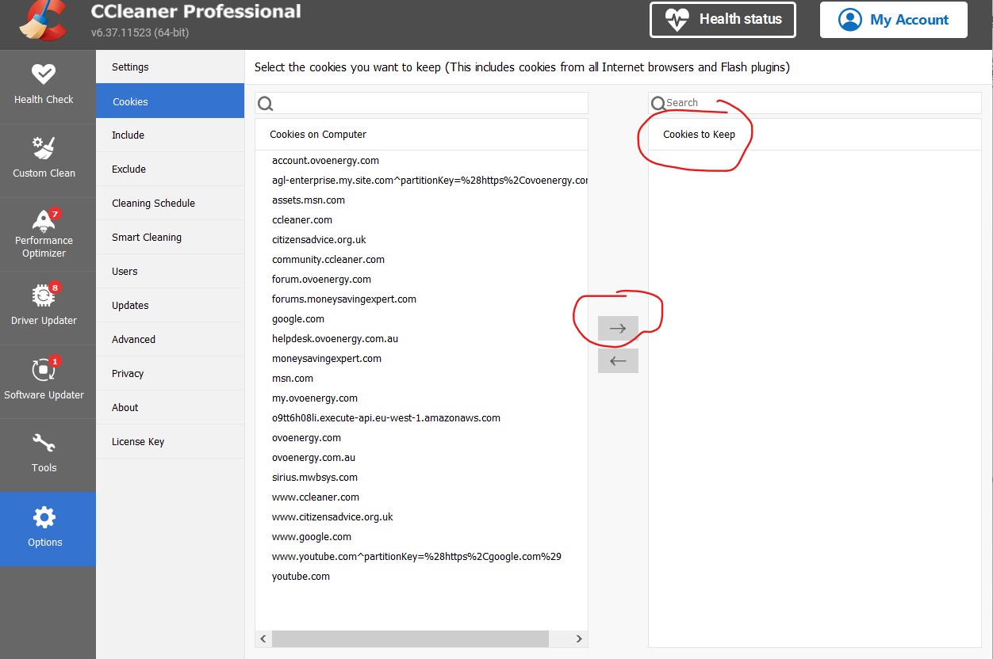
Task: Open the Users options page
Action: tap(170, 272)
